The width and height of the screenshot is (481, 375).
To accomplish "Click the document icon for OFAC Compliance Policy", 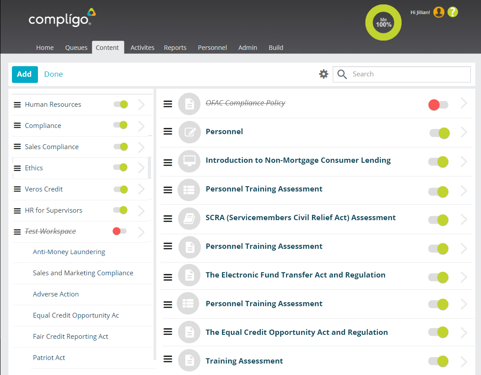I will click(x=189, y=104).
